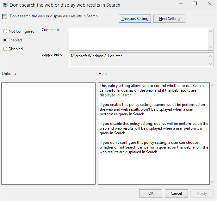Click the Supported on scroll down arrow
The height and width of the screenshot is (201, 217).
coord(210,64)
